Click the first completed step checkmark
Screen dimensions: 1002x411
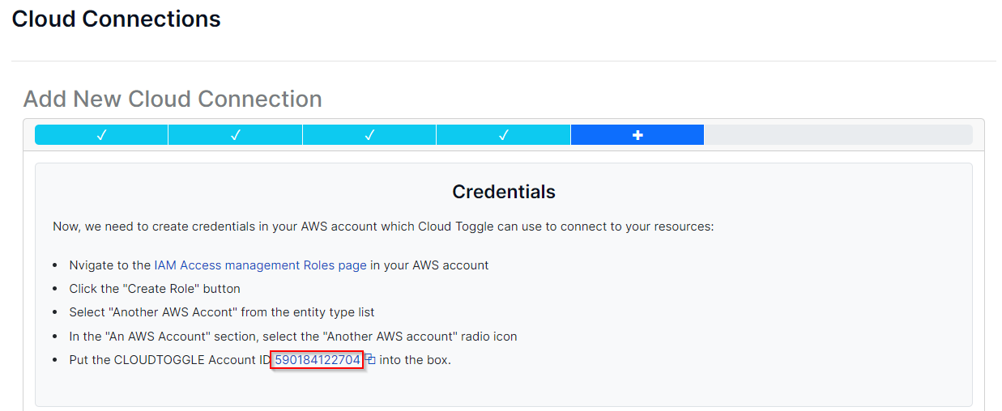point(101,135)
